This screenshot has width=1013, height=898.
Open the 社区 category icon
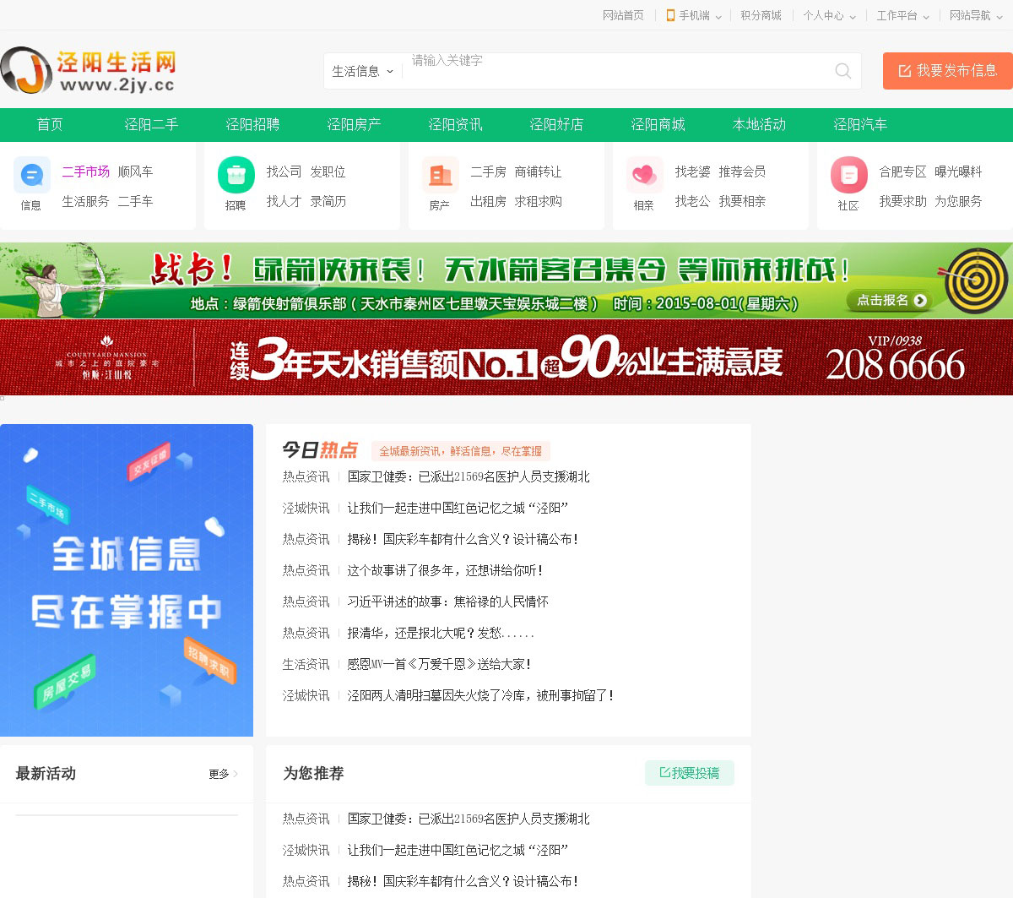coord(848,176)
